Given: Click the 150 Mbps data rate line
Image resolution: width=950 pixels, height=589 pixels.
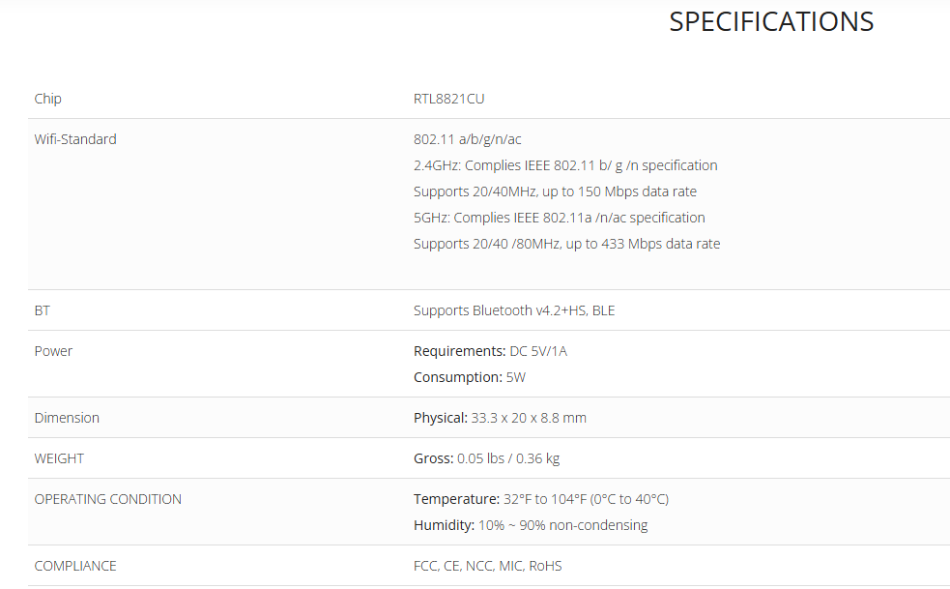Looking at the screenshot, I should coord(555,191).
